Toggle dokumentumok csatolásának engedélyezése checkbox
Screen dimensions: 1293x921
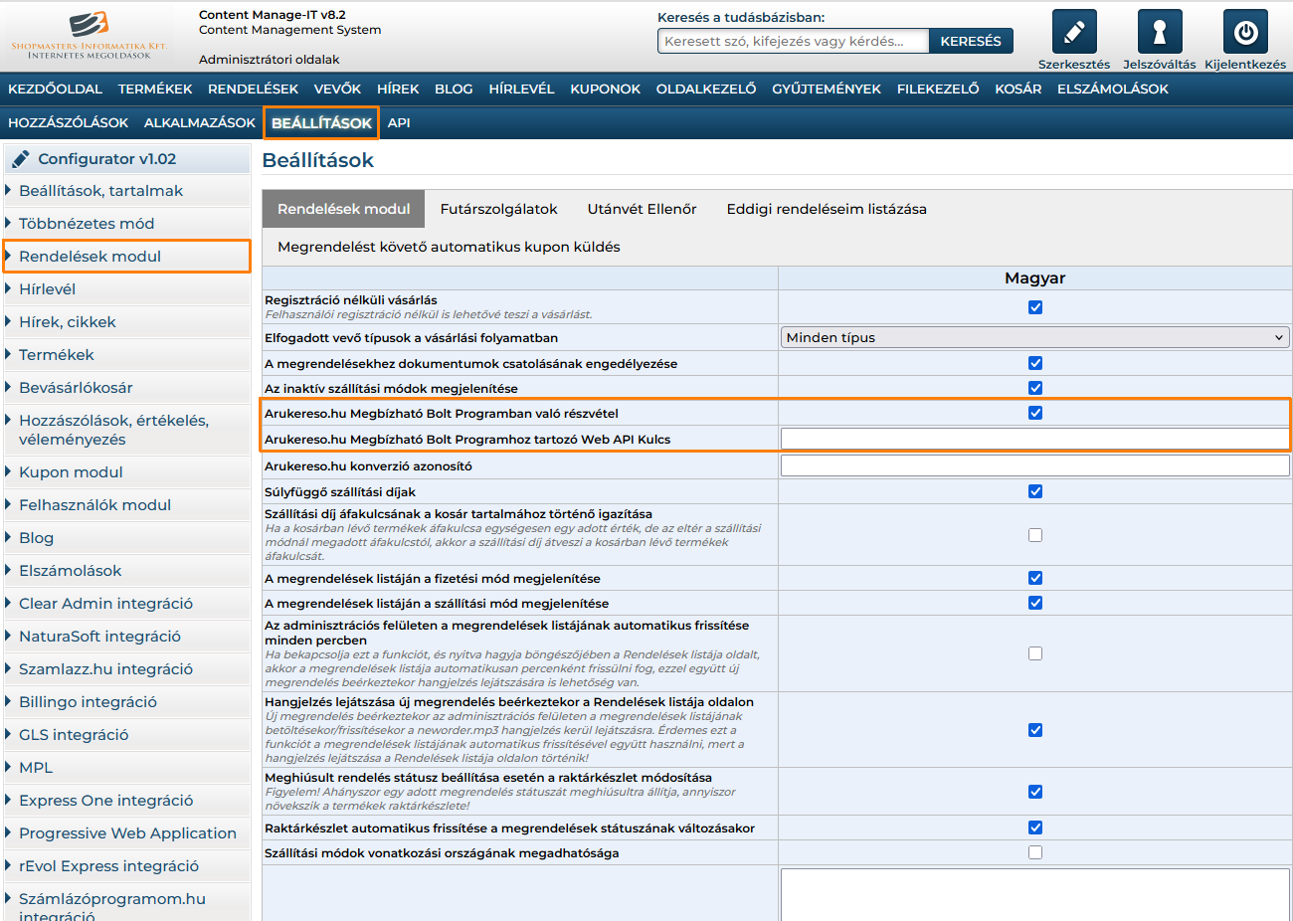1035,363
